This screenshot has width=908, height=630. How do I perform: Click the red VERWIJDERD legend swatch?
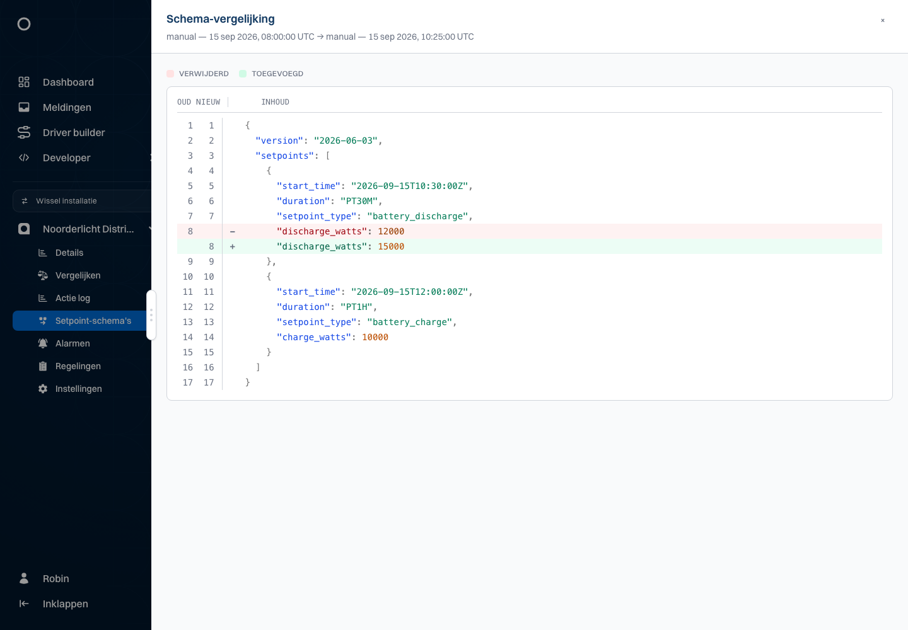[x=170, y=74]
